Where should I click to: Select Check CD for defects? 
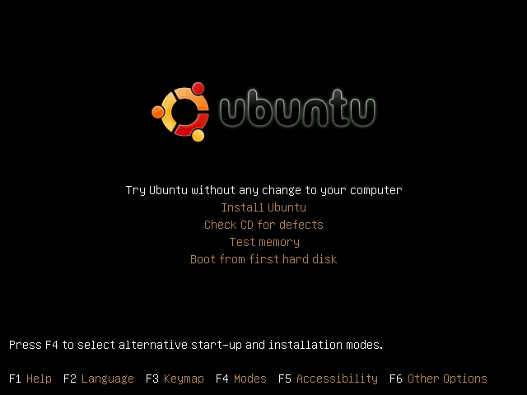[263, 225]
